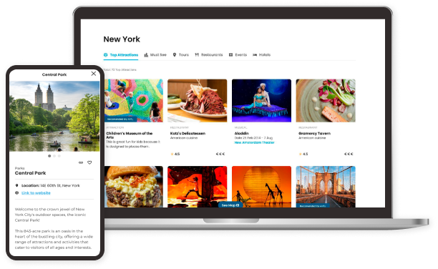Open 'Link to website' on phone
Image resolution: width=438 pixels, height=269 pixels.
pyautogui.click(x=36, y=193)
